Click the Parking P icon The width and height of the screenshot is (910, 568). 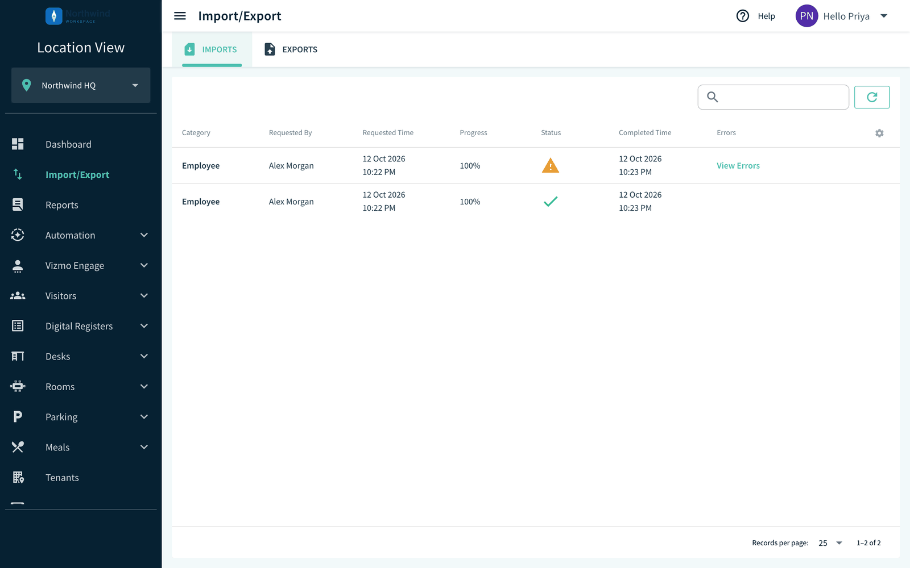tap(18, 417)
